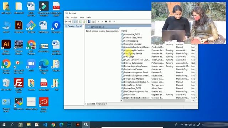Screen dimensions: 228x128
Task: Click the Pause Service toolbar icon
Action: click(x=110, y=22)
